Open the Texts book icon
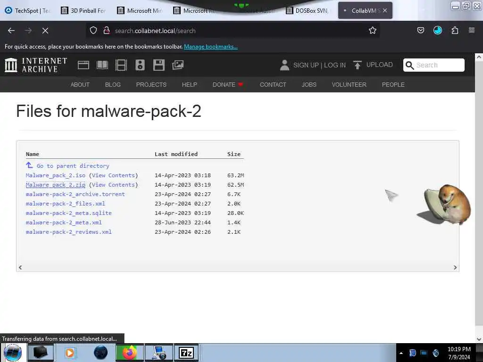483x362 pixels. tap(102, 65)
